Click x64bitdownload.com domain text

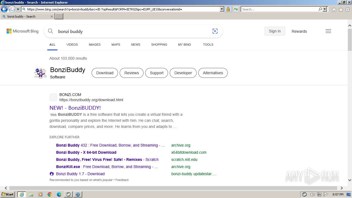(189, 152)
